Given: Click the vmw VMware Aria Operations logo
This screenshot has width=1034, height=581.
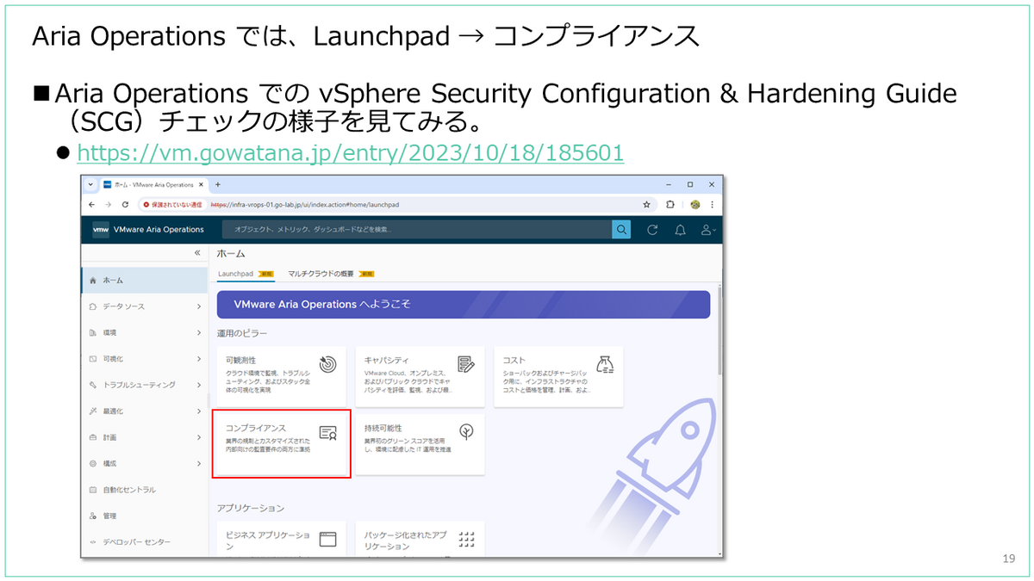Looking at the screenshot, I should click(x=148, y=230).
